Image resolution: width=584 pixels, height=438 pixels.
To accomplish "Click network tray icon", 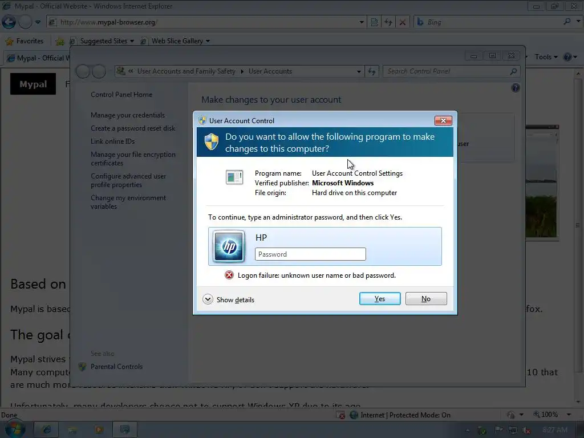I will (x=513, y=430).
